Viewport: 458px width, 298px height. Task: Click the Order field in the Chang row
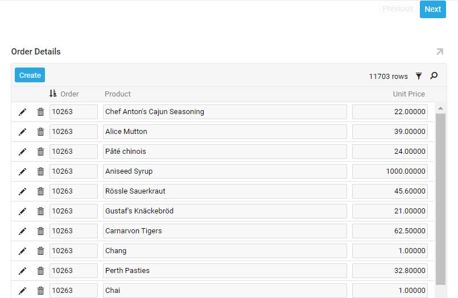[73, 251]
